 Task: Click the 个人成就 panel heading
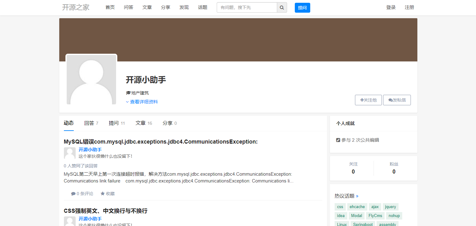(345, 123)
